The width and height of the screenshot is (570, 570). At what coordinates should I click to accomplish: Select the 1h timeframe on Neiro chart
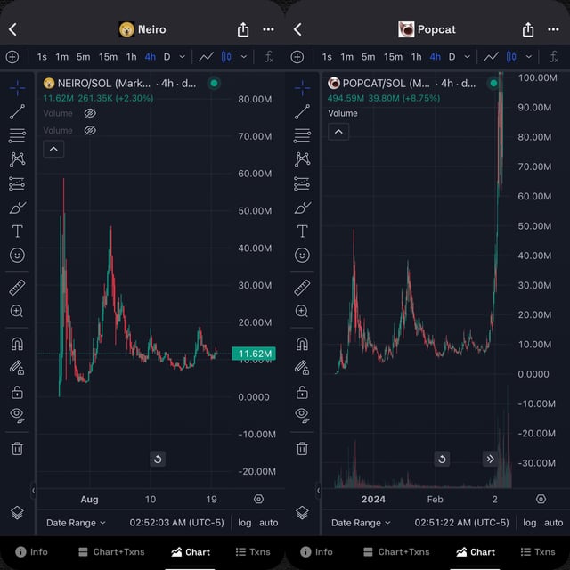point(131,57)
